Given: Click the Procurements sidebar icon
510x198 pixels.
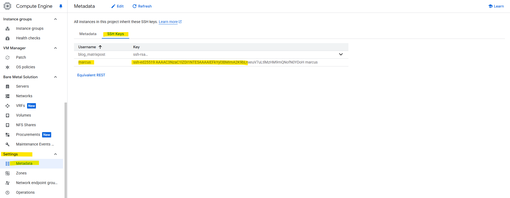Looking at the screenshot, I should pyautogui.click(x=8, y=135).
